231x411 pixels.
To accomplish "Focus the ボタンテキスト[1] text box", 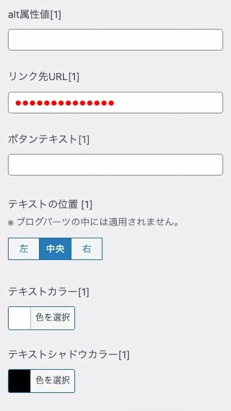I will (115, 165).
